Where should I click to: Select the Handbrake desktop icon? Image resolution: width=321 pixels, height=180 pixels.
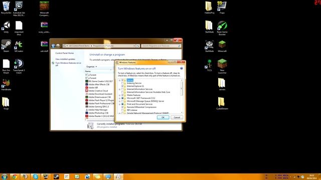(6, 84)
